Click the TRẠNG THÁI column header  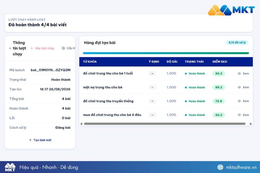(x=194, y=62)
